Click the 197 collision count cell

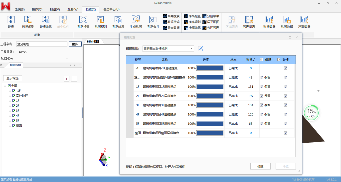(251, 96)
